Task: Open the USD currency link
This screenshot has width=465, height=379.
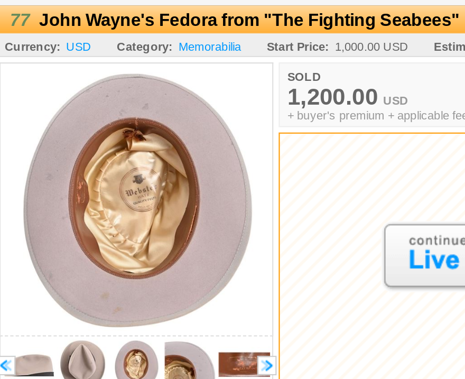Action: [78, 47]
